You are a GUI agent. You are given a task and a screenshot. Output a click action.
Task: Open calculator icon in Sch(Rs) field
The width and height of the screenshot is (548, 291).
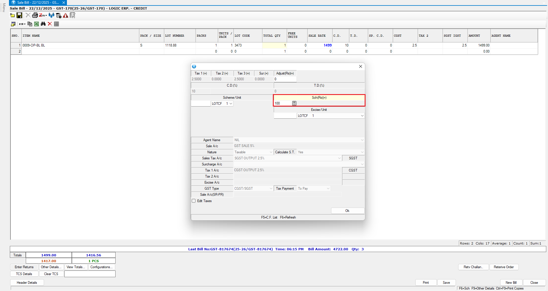294,103
